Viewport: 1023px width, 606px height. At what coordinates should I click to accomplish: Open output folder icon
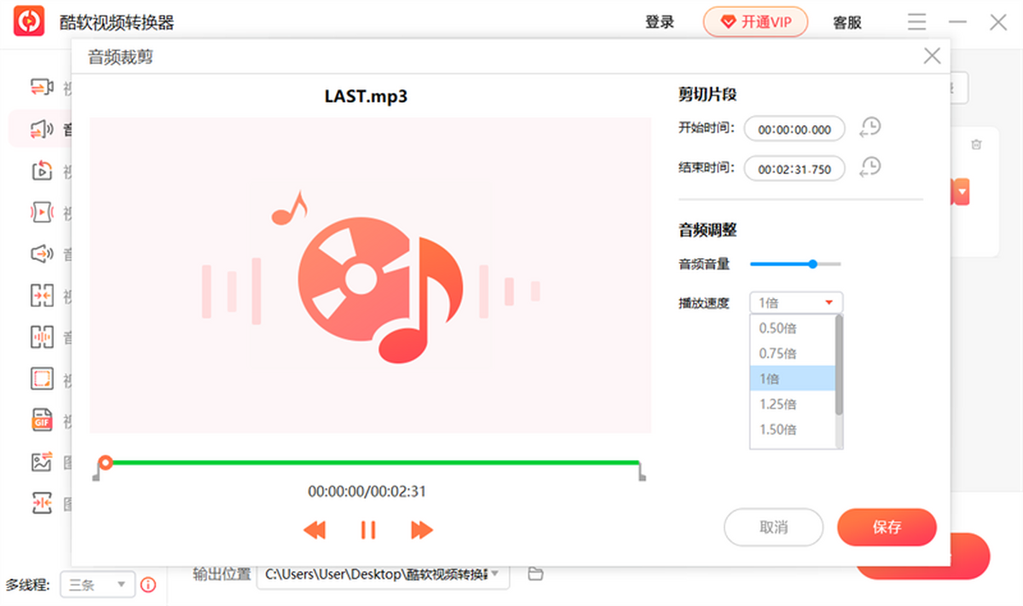click(535, 574)
